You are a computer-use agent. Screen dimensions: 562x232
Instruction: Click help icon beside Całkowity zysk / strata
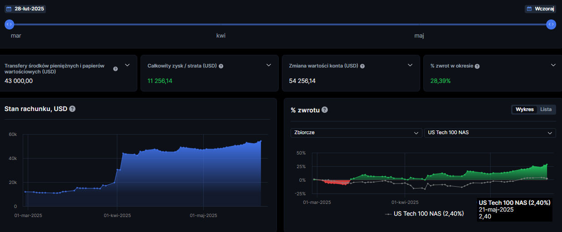point(221,66)
